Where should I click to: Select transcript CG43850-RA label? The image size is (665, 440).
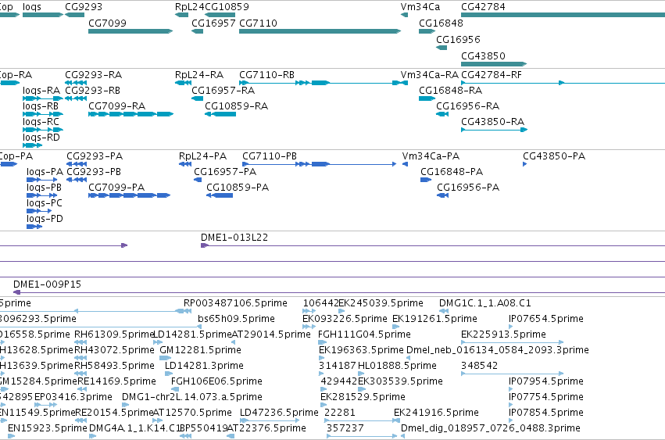point(493,122)
